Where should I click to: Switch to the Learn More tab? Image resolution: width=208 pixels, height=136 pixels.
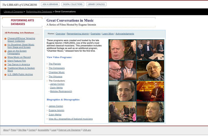tap(108, 34)
